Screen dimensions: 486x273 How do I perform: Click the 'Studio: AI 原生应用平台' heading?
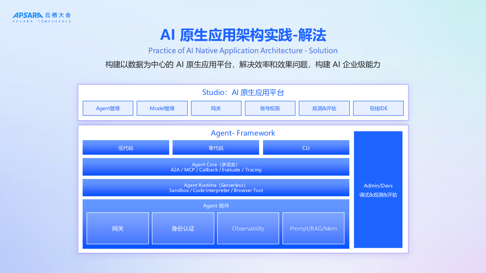click(243, 93)
